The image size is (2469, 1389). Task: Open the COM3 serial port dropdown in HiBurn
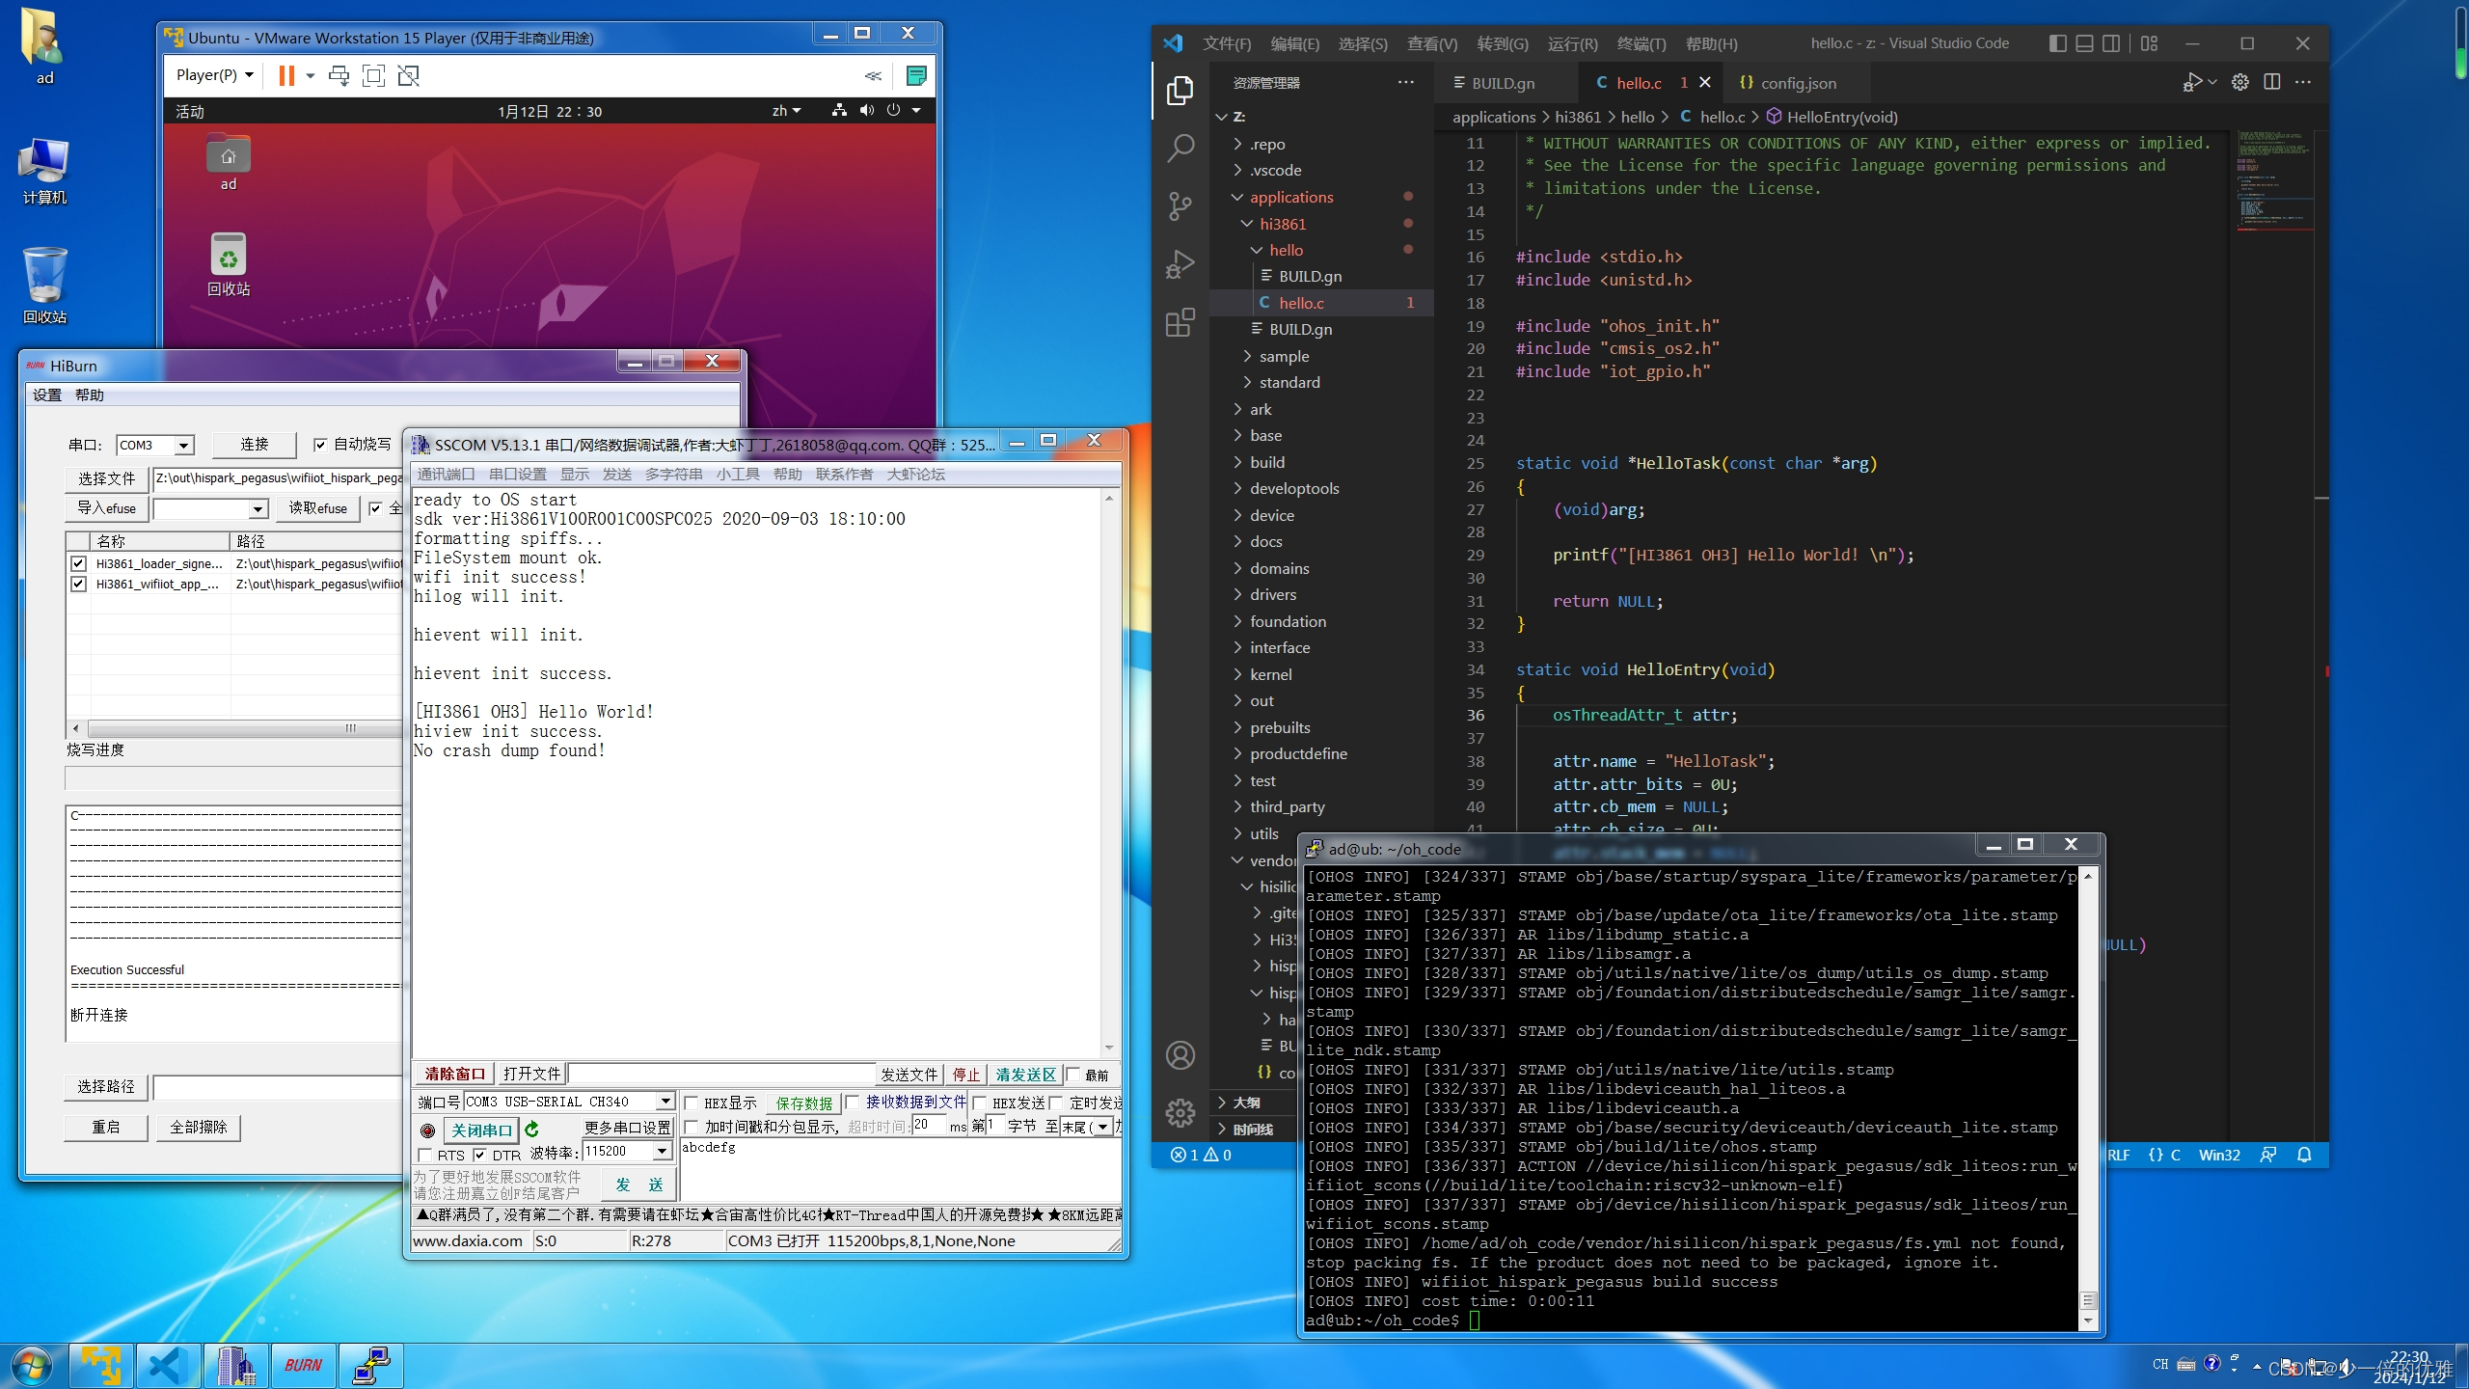pyautogui.click(x=183, y=445)
